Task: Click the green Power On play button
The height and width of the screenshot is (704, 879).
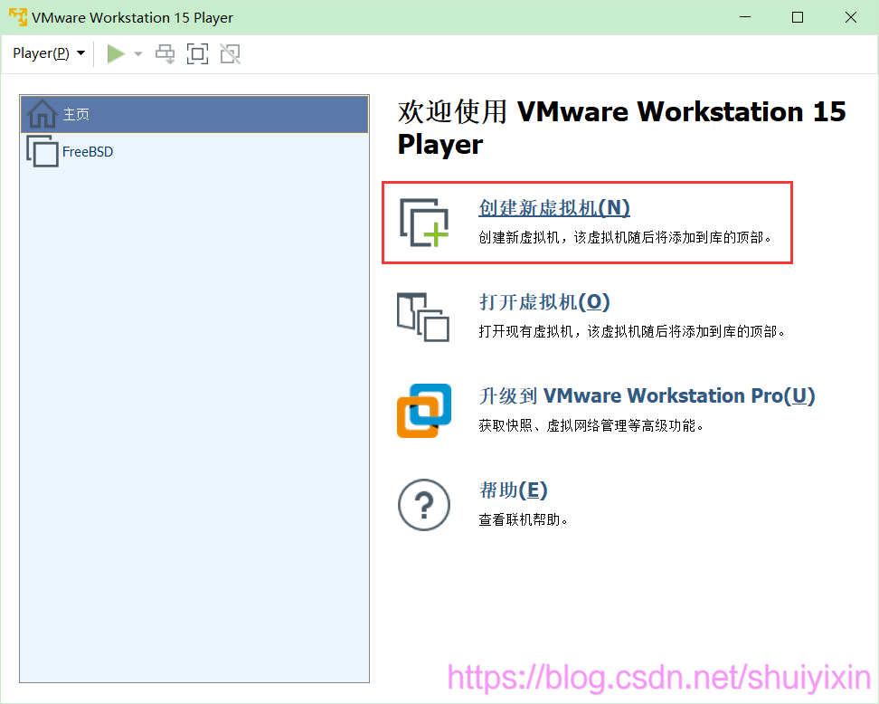Action: [x=116, y=54]
